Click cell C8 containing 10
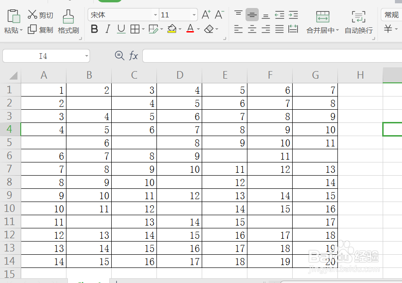Screen dimensions: 402x283 click(134, 182)
